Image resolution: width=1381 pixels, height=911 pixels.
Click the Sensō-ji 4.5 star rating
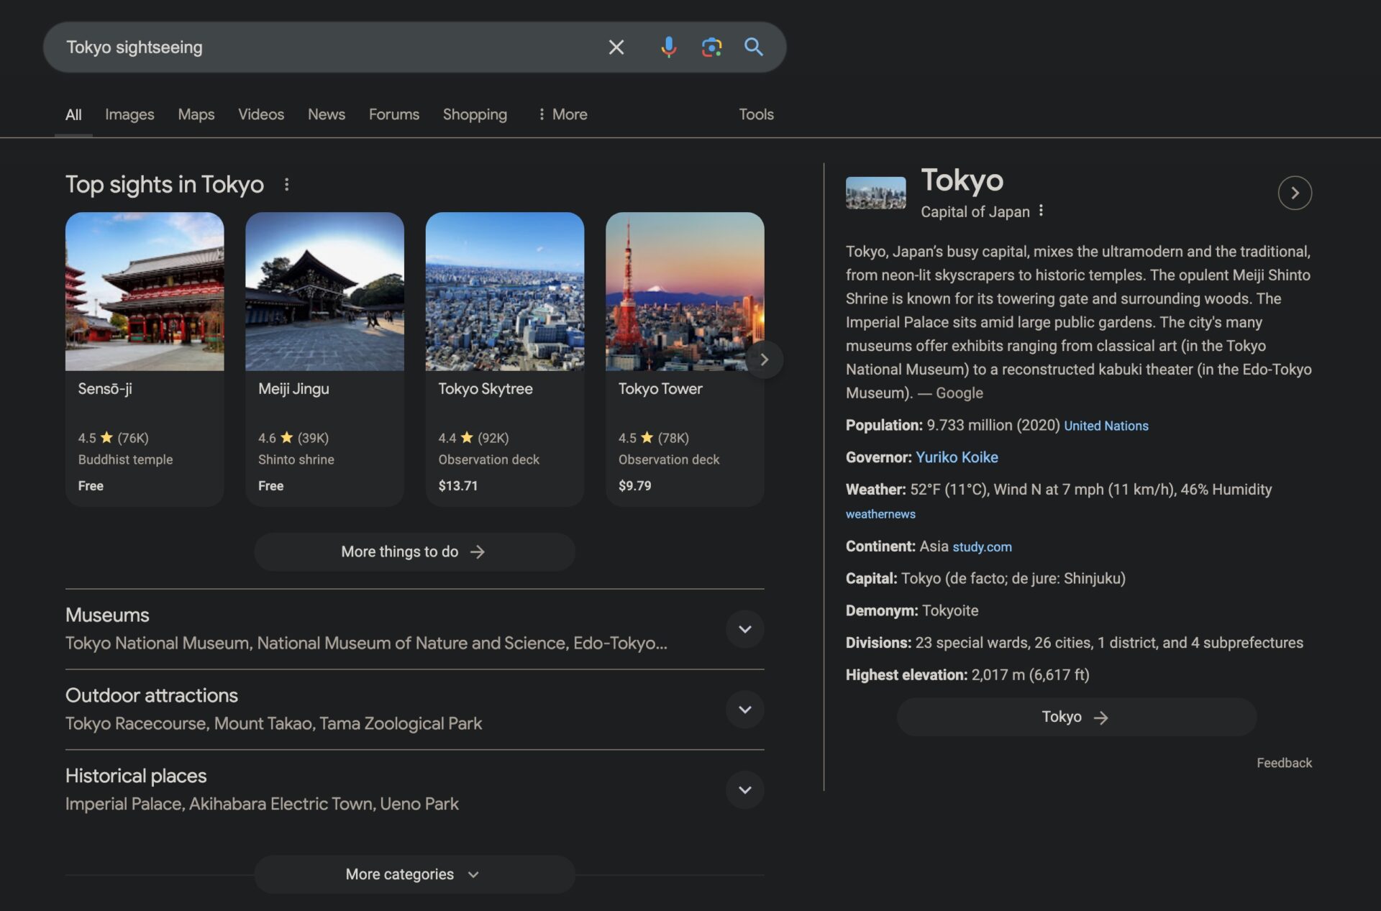click(113, 438)
